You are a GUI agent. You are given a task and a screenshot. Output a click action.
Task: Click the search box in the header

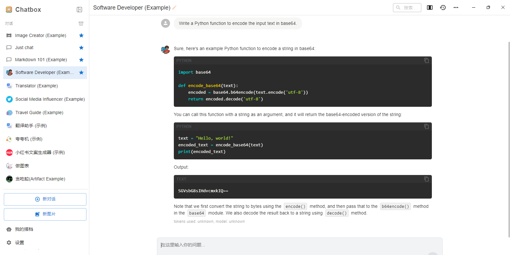pos(407,8)
